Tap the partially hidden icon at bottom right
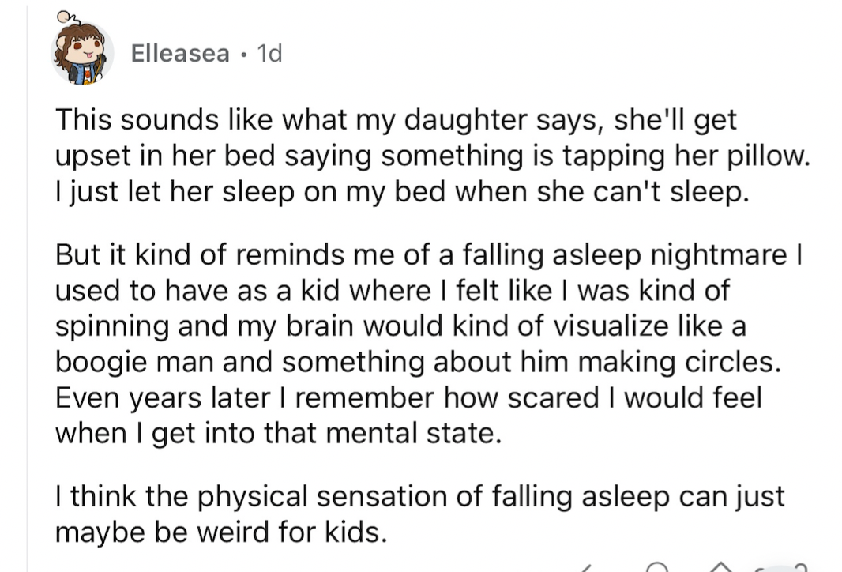The height and width of the screenshot is (572, 842). [781, 568]
